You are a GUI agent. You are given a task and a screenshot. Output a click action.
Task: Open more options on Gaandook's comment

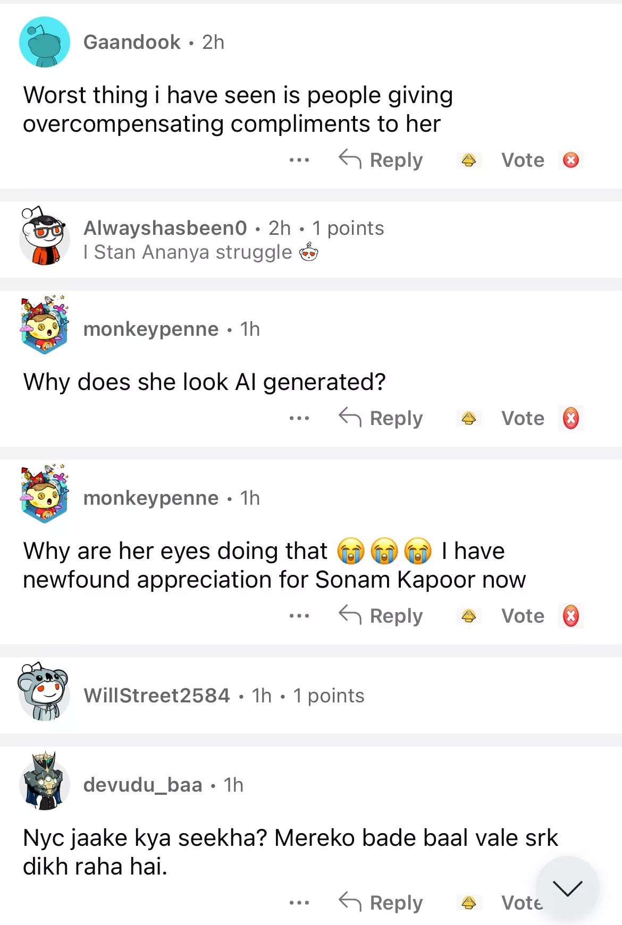[299, 160]
